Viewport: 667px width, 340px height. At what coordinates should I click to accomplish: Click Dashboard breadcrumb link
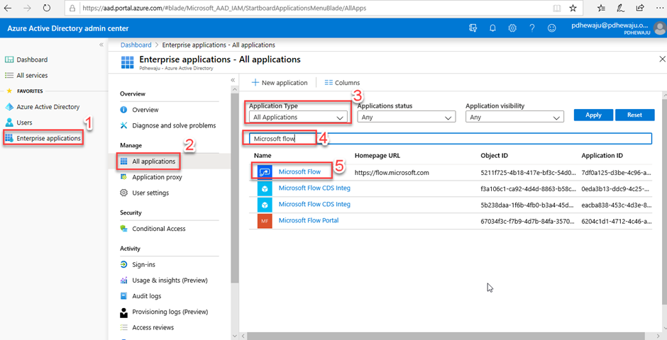(136, 45)
